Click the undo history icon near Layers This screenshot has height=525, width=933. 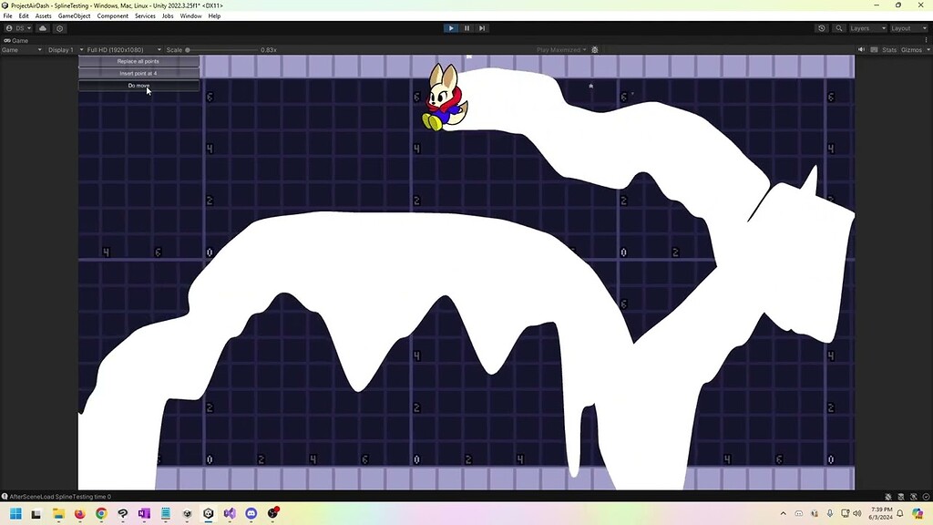821,28
